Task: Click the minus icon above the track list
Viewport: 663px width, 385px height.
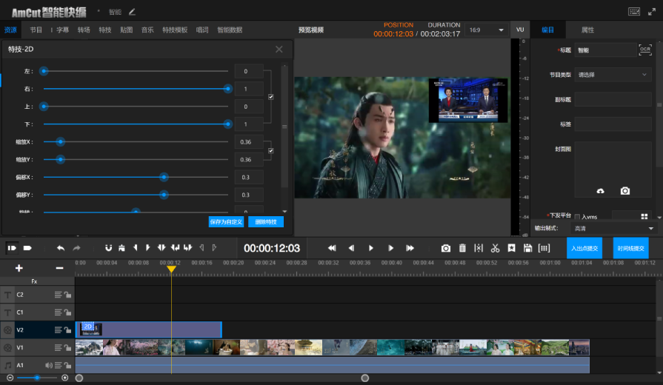Action: [59, 268]
